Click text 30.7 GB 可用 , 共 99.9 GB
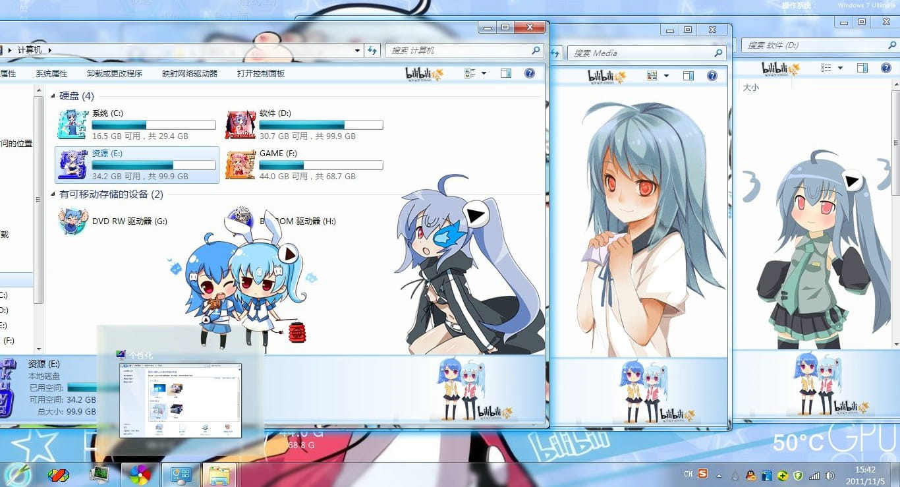This screenshot has height=487, width=900. [308, 136]
